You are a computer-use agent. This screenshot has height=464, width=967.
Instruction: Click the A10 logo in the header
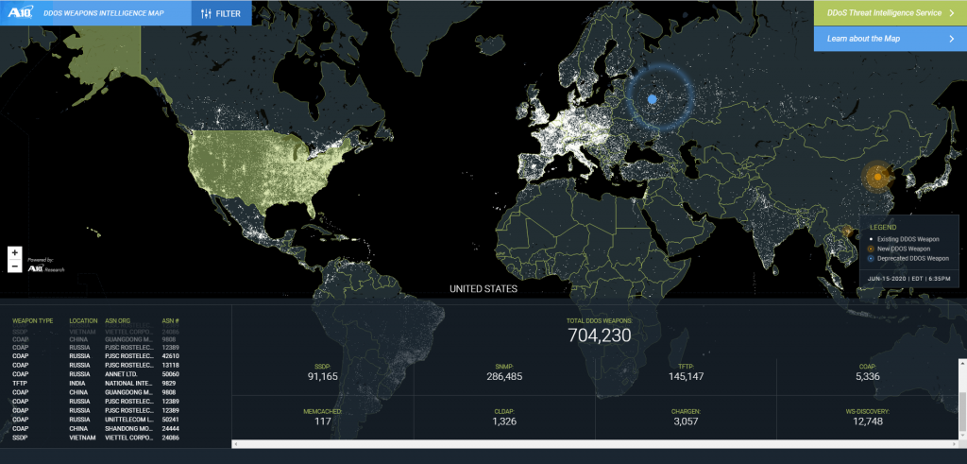pos(23,12)
